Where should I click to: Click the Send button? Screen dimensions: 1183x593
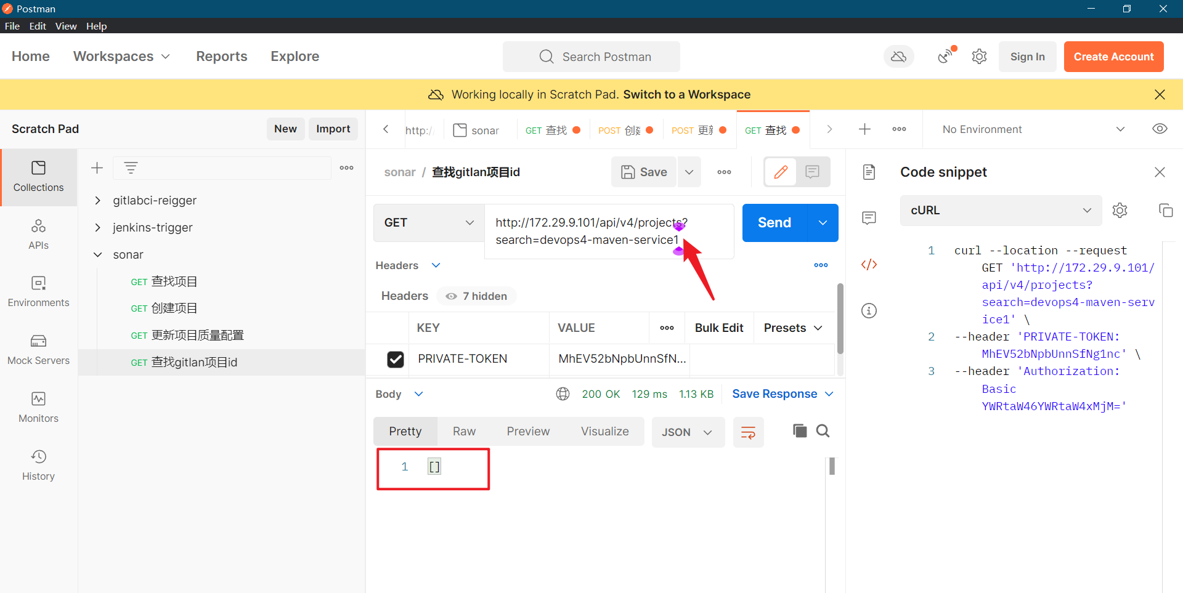coord(774,223)
